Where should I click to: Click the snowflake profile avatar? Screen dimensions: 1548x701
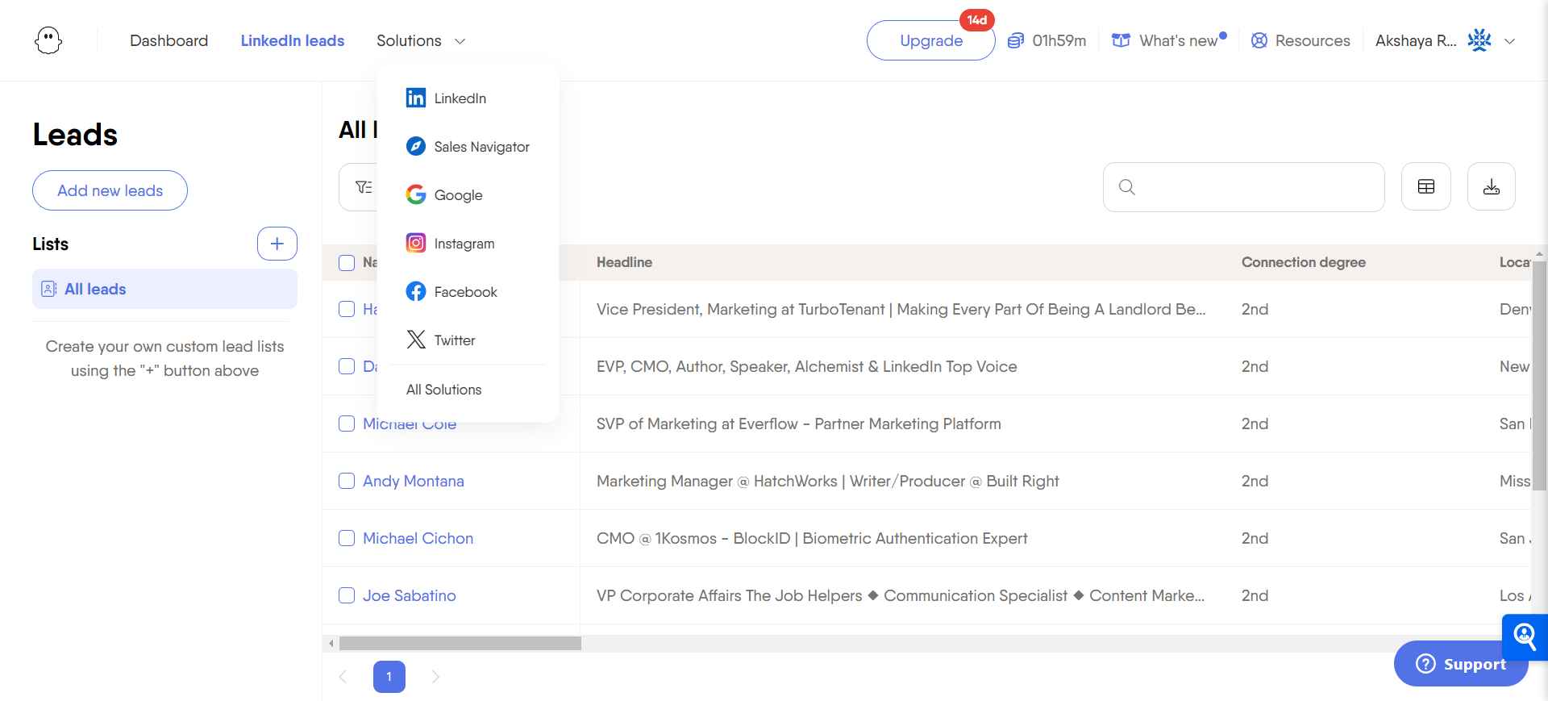pos(1479,40)
